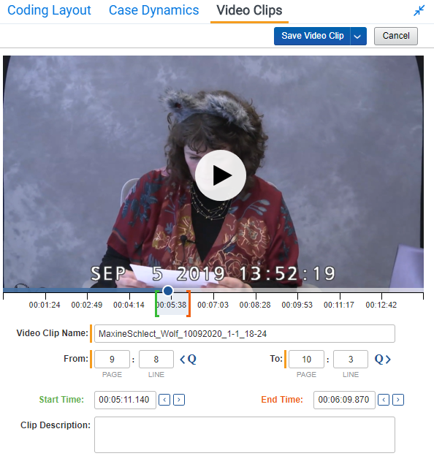The image size is (434, 475).
Task: Decrease End Time with left arrow
Action: (x=384, y=400)
